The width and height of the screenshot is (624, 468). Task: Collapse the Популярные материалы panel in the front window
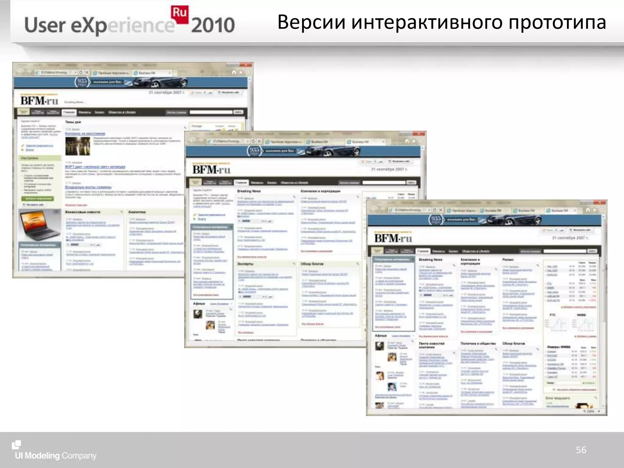(413, 259)
